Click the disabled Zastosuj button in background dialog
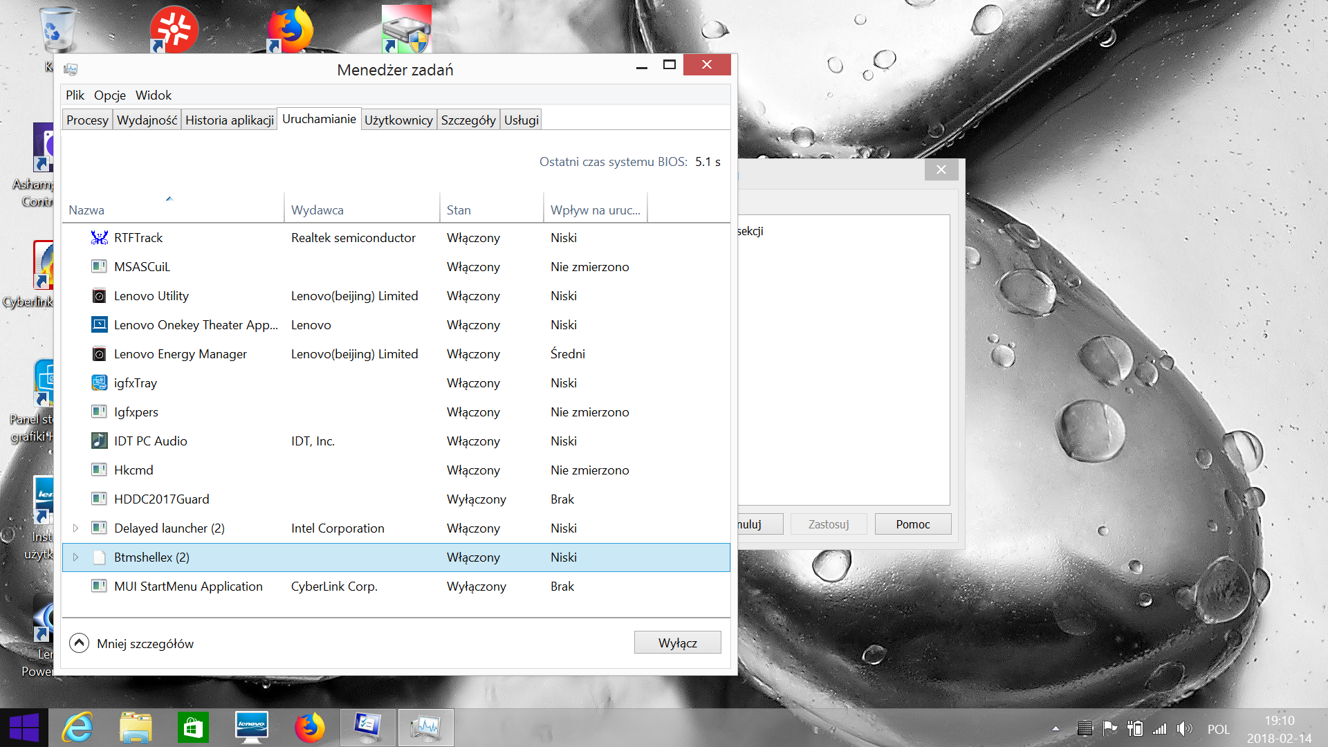 828,524
